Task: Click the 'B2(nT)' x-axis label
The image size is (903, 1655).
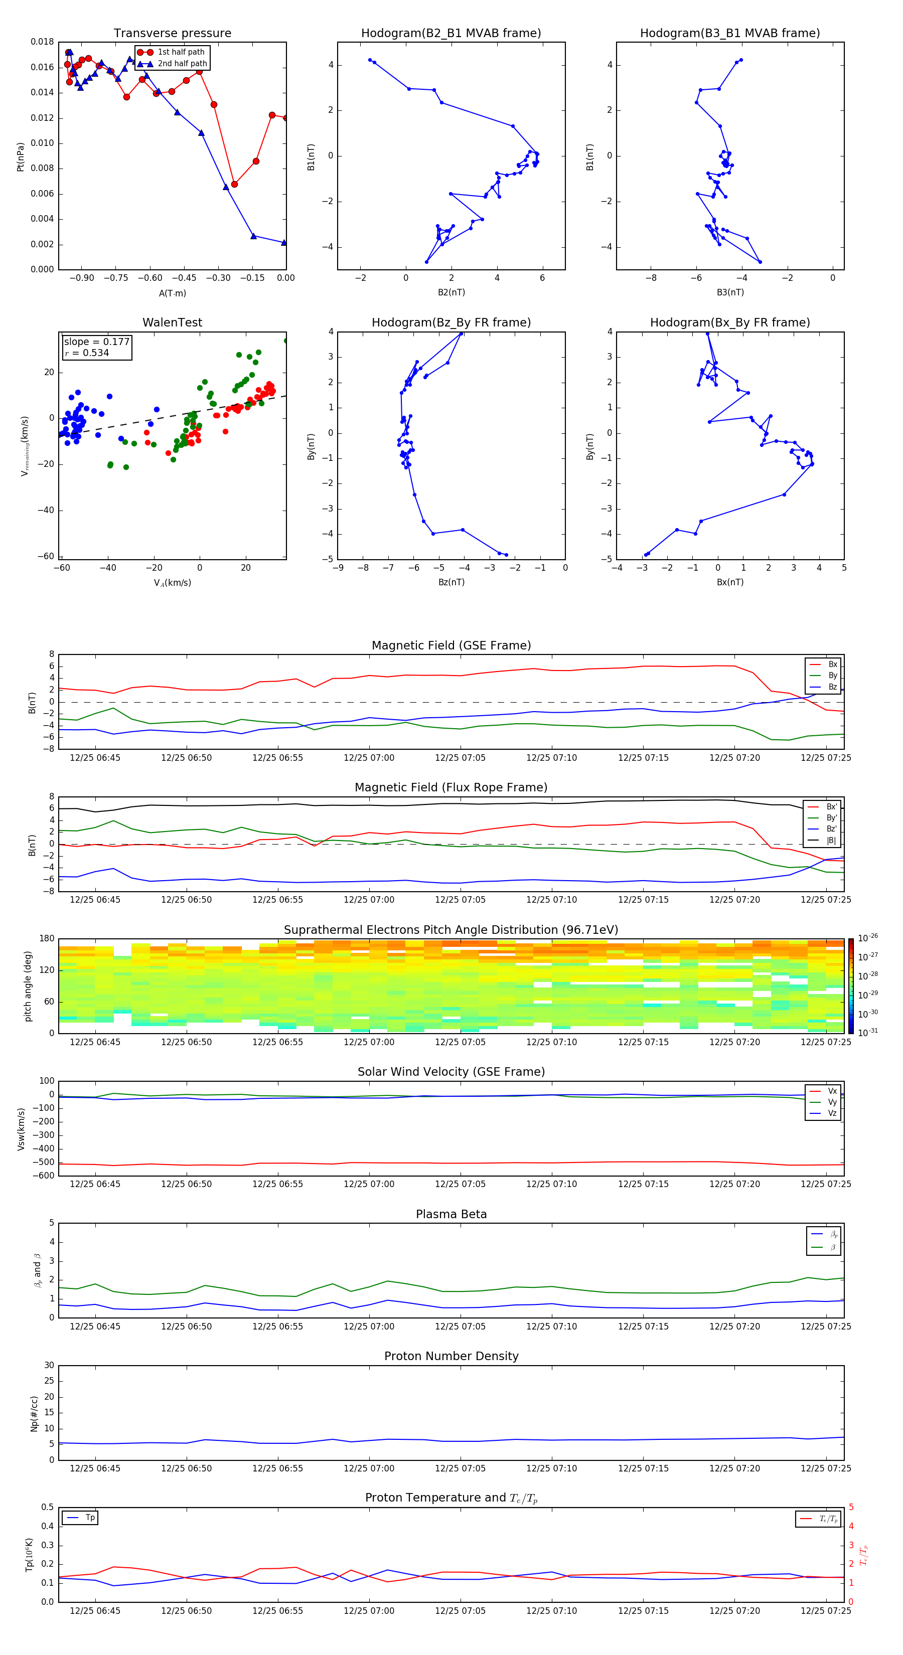Action: [451, 292]
